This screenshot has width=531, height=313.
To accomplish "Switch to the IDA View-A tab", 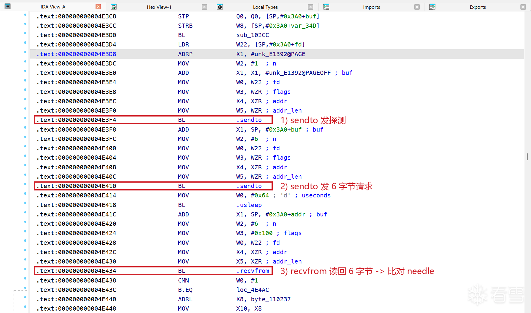I will click(53, 7).
